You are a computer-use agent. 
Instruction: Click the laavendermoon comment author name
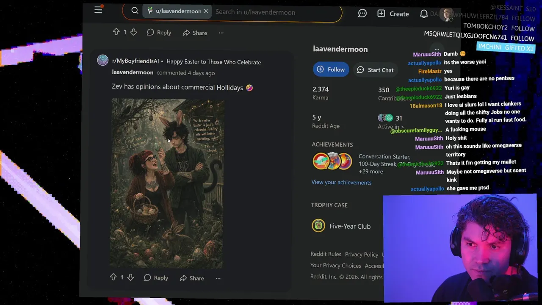[133, 72]
